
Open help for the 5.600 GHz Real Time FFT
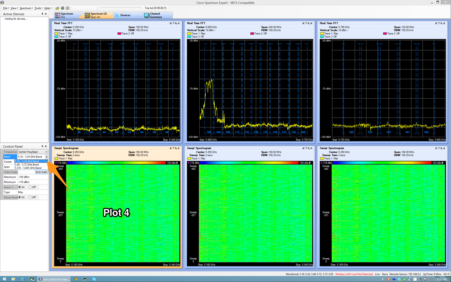[x=306, y=23]
